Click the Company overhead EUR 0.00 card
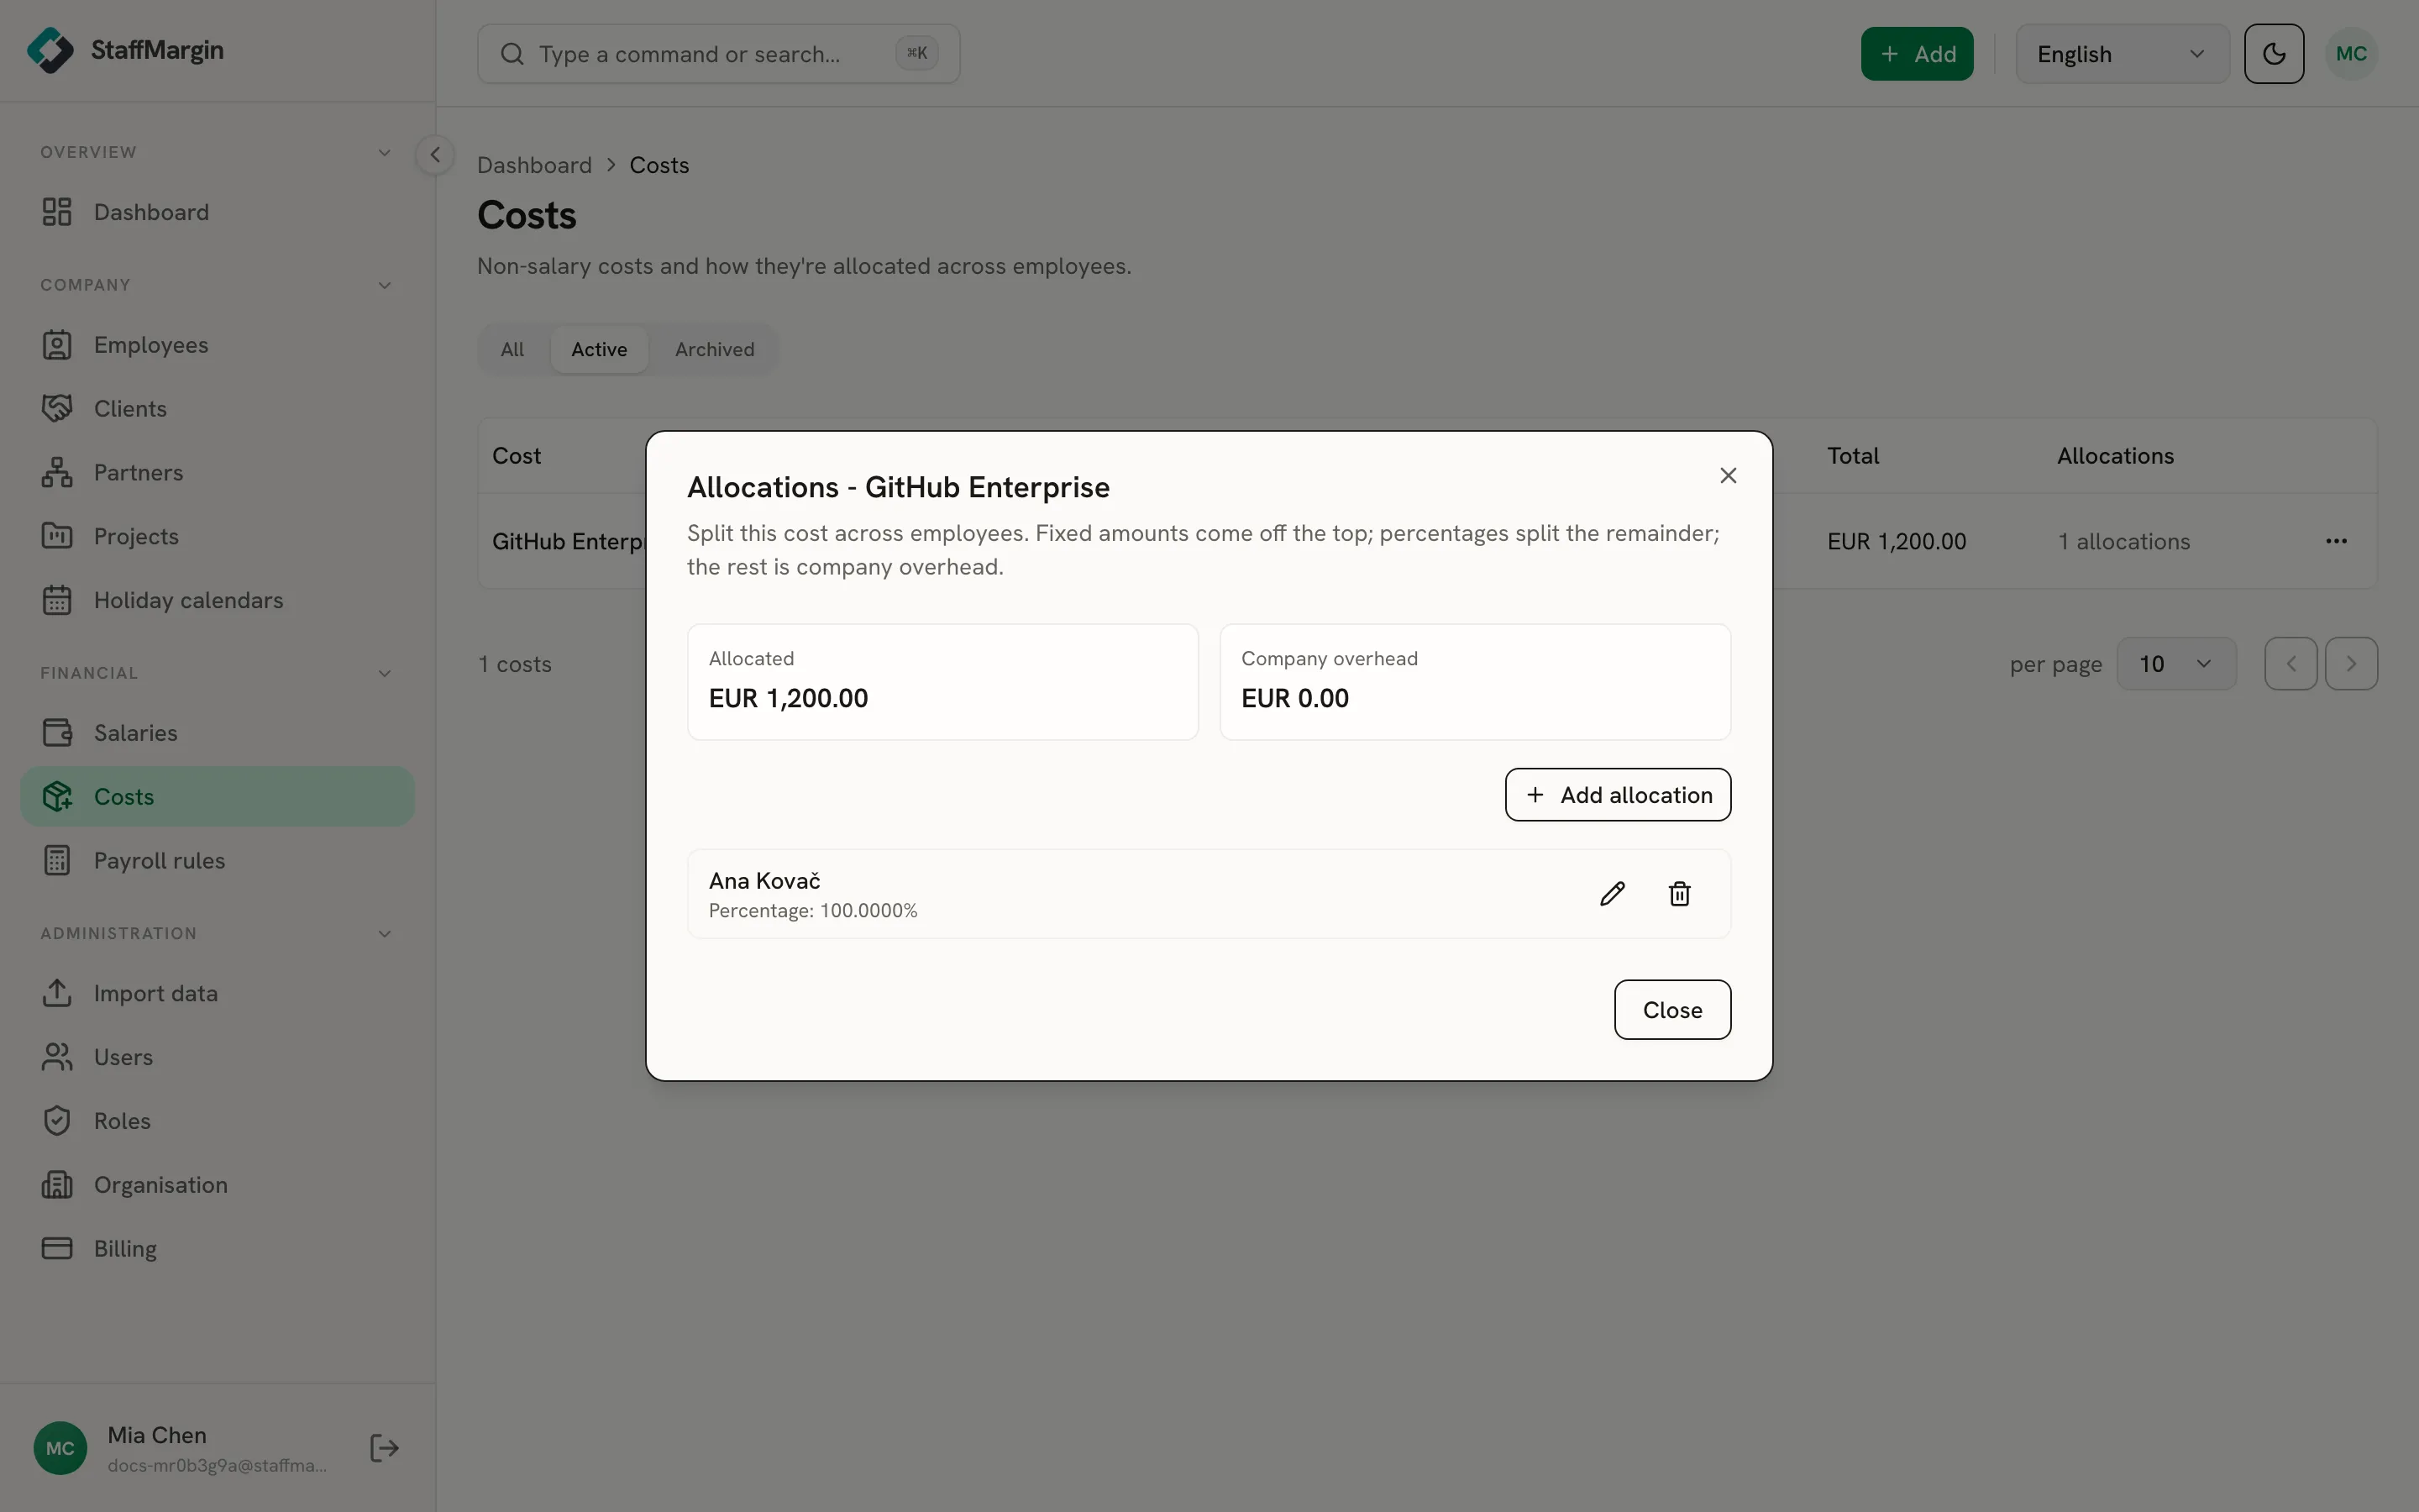Image resolution: width=2419 pixels, height=1512 pixels. point(1476,682)
